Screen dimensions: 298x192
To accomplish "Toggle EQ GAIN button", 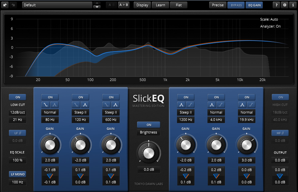I will (x=255, y=5).
